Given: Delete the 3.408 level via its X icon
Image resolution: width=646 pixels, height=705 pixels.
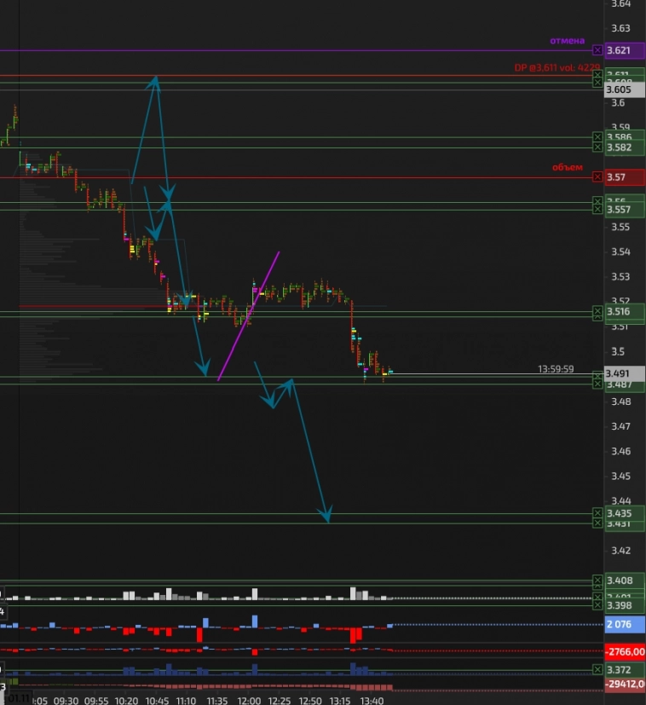Looking at the screenshot, I should (597, 581).
